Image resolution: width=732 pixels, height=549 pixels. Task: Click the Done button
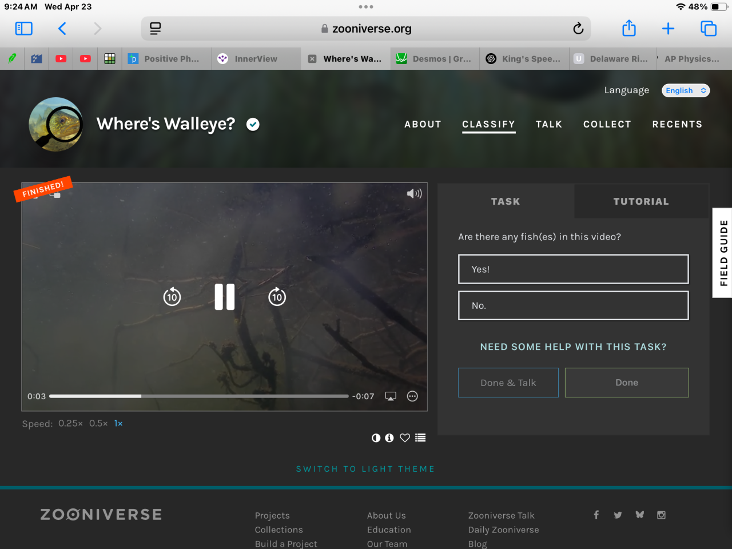(627, 383)
